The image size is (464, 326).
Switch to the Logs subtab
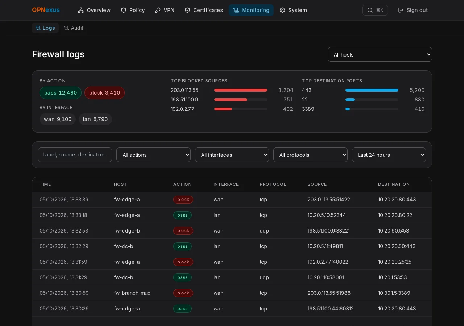tap(45, 28)
